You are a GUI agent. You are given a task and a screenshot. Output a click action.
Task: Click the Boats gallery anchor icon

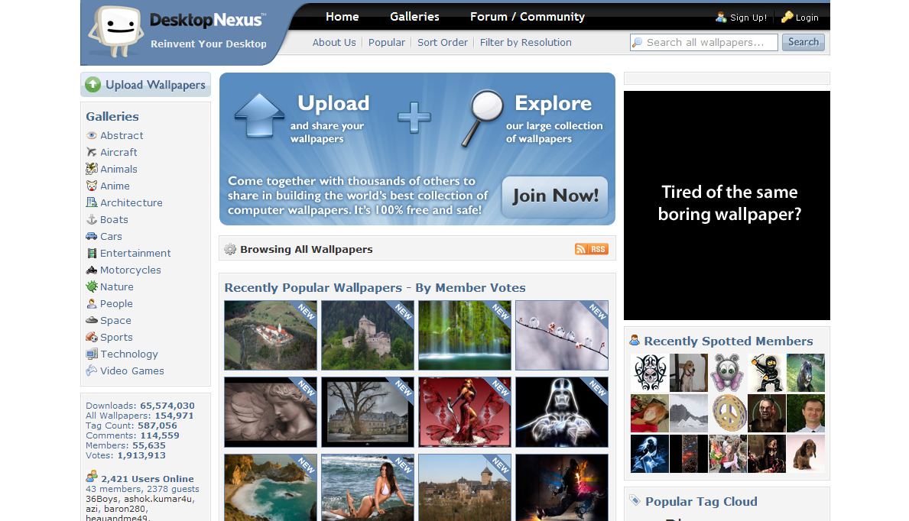point(92,220)
